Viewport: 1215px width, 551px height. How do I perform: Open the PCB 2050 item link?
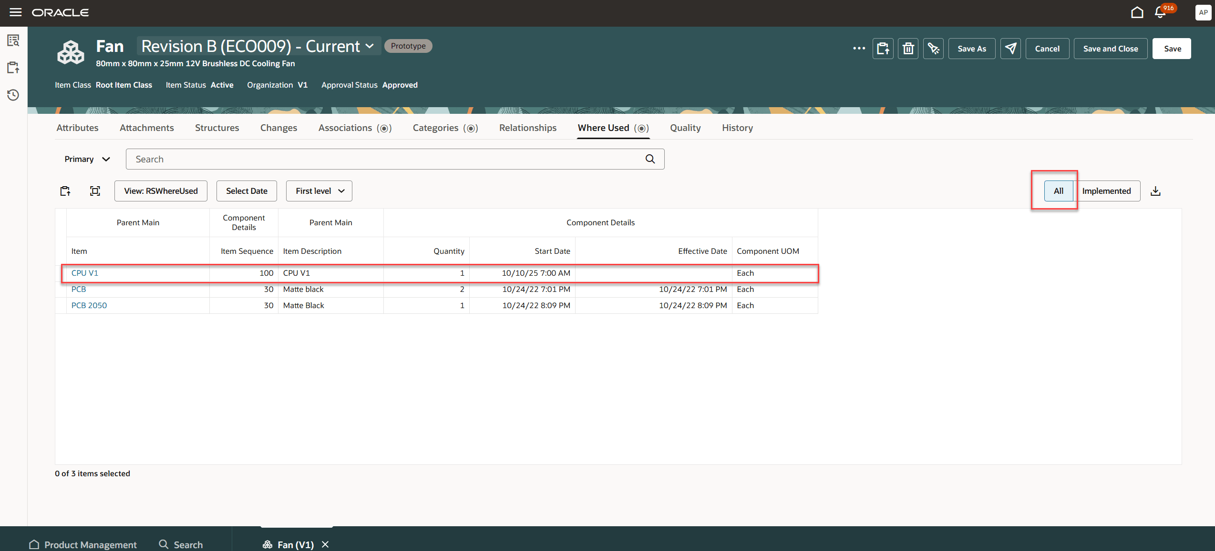(89, 305)
